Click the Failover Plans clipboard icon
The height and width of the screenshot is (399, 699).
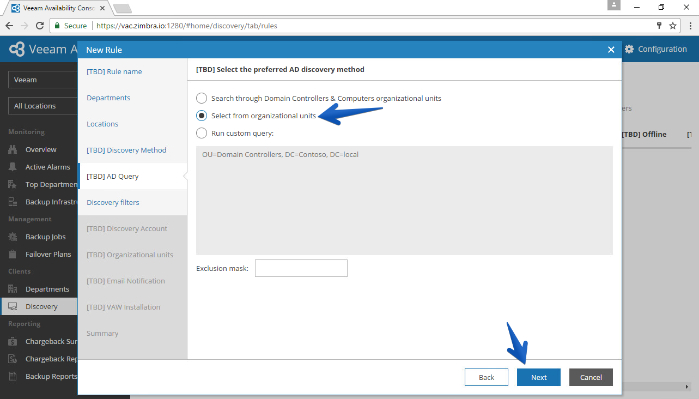pyautogui.click(x=14, y=254)
